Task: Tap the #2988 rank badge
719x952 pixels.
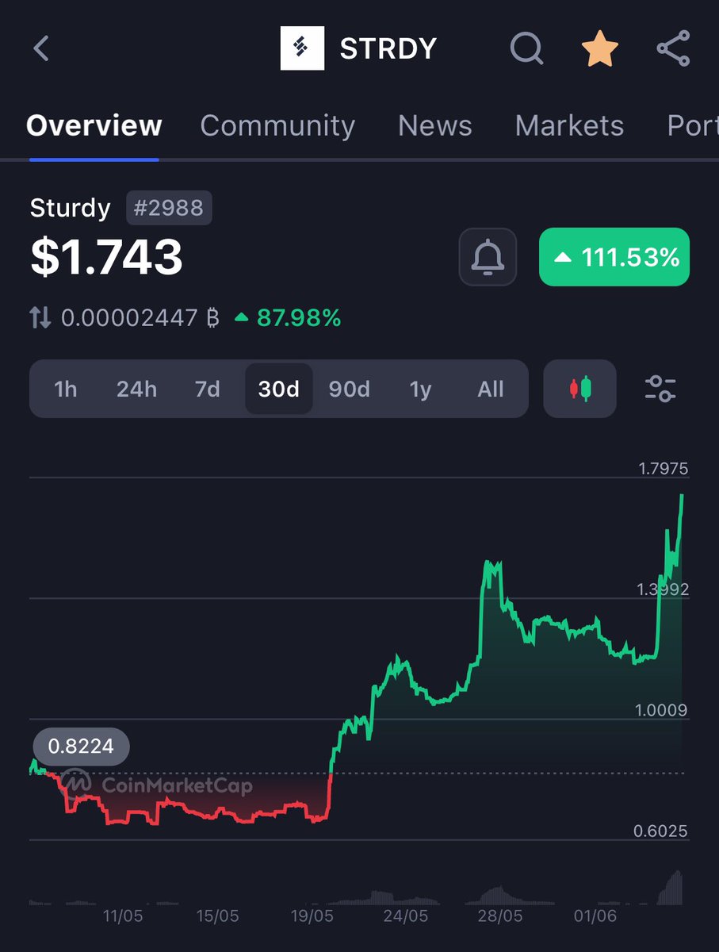Action: click(x=169, y=209)
